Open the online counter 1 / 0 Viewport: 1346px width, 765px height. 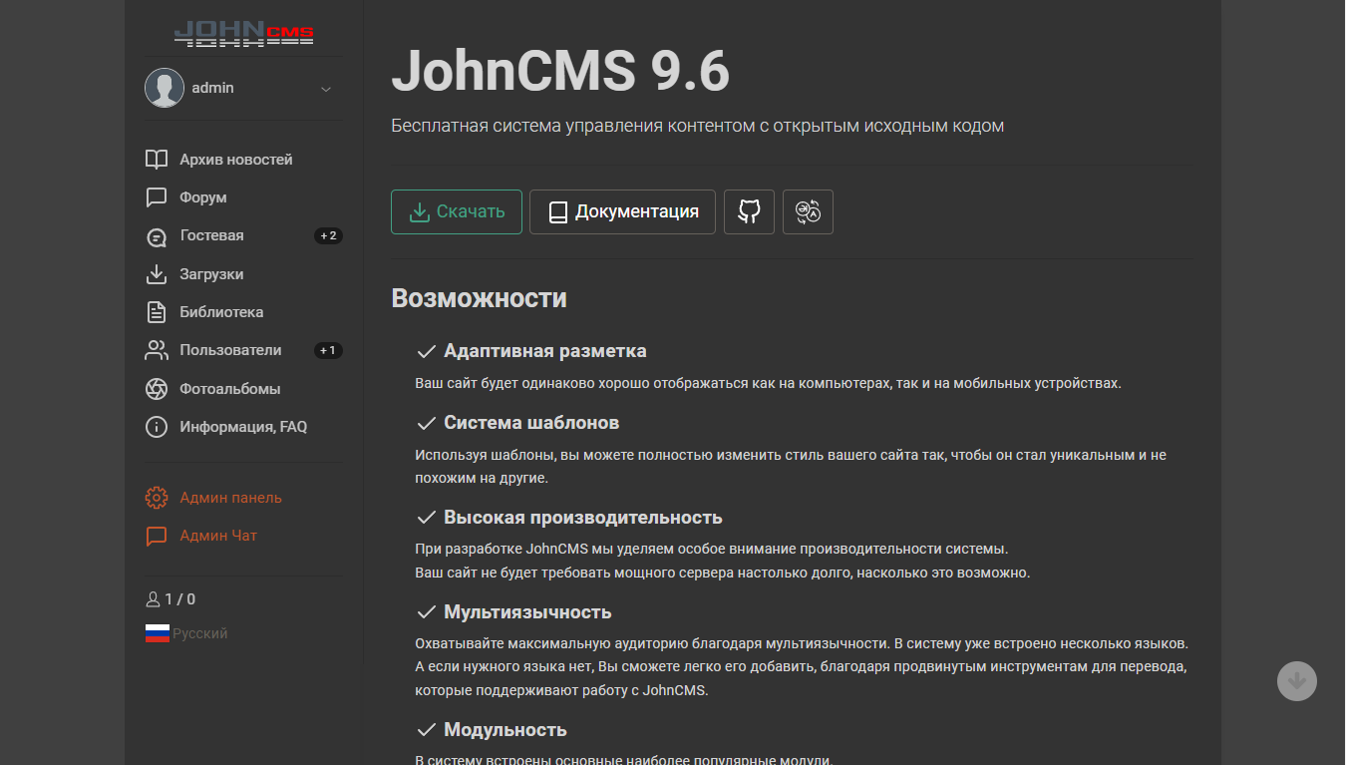pyautogui.click(x=180, y=599)
